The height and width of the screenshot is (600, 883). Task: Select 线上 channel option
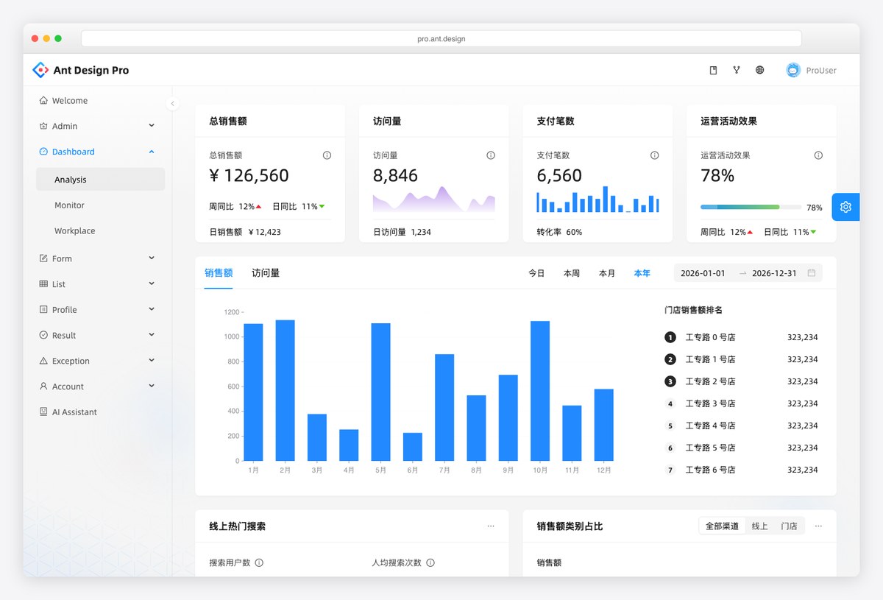[759, 526]
